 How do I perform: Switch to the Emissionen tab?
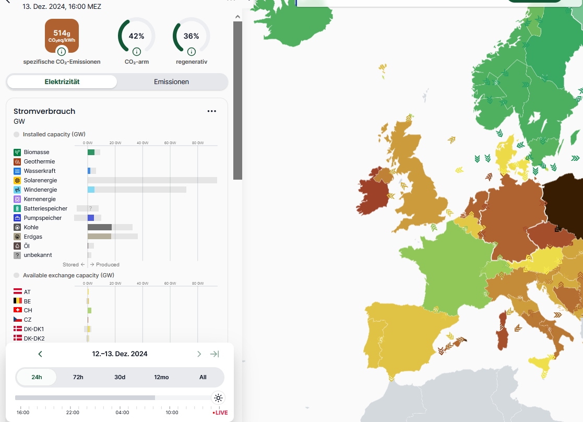tap(171, 82)
